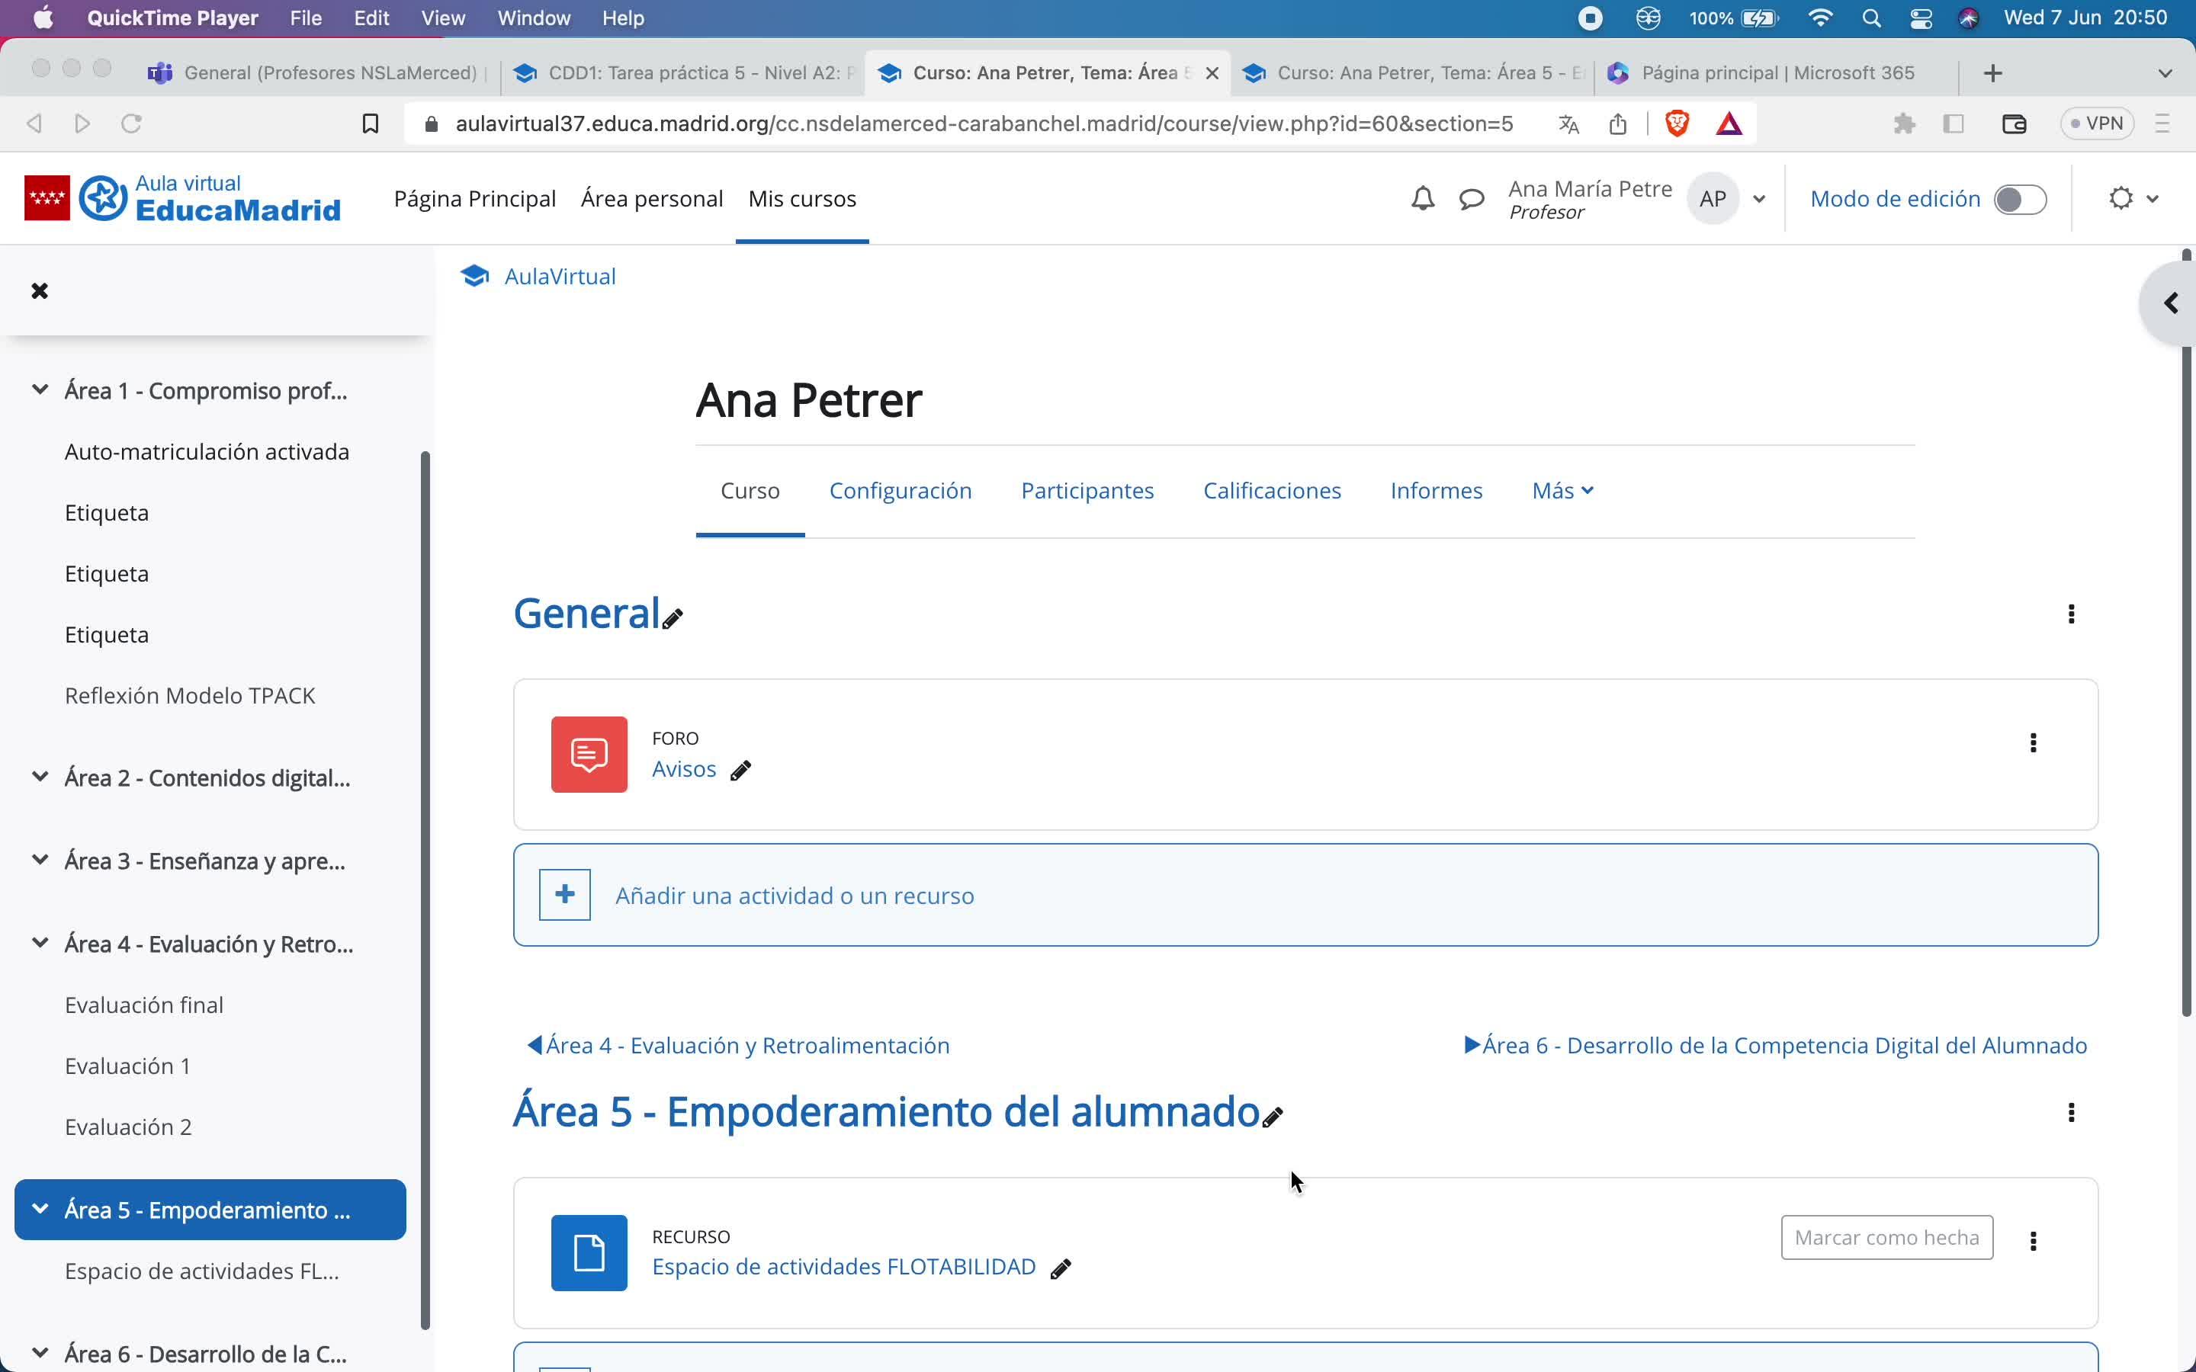Screen dimensions: 2196x1372
Task: Collapse Área 4 - Evaluación section chevron
Action: 40,944
